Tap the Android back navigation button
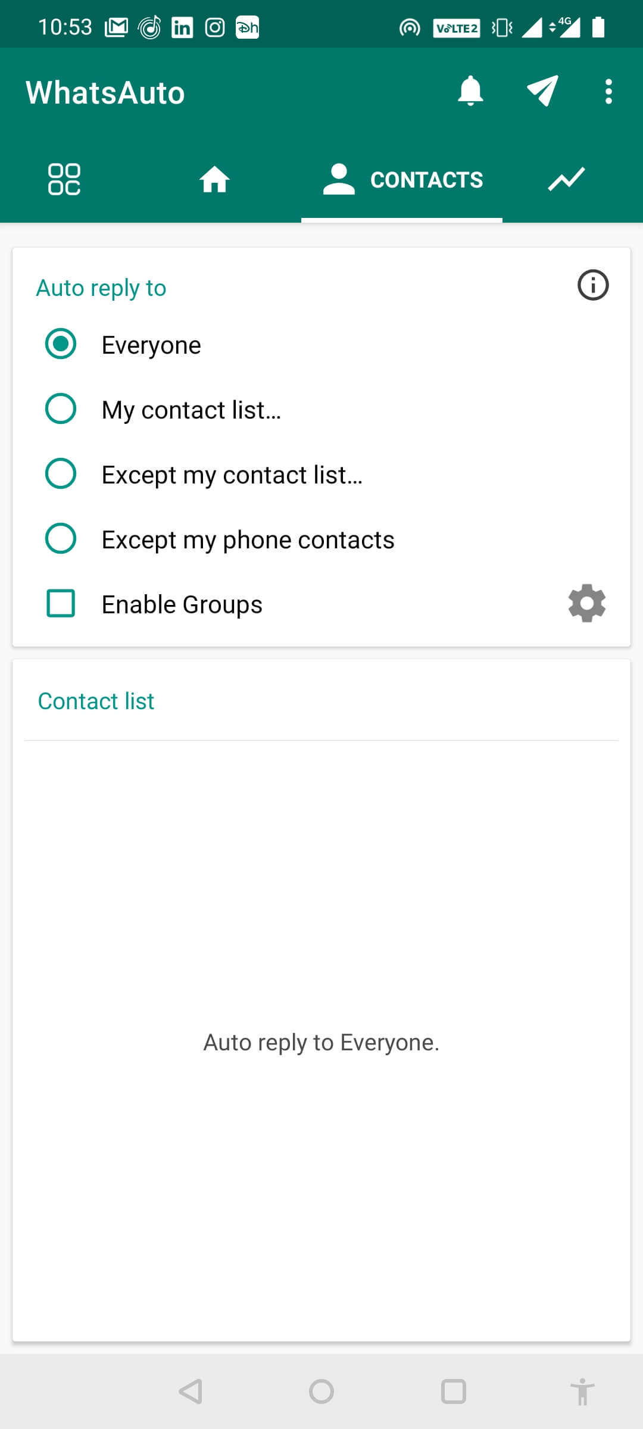This screenshot has height=1429, width=643. click(x=191, y=1391)
